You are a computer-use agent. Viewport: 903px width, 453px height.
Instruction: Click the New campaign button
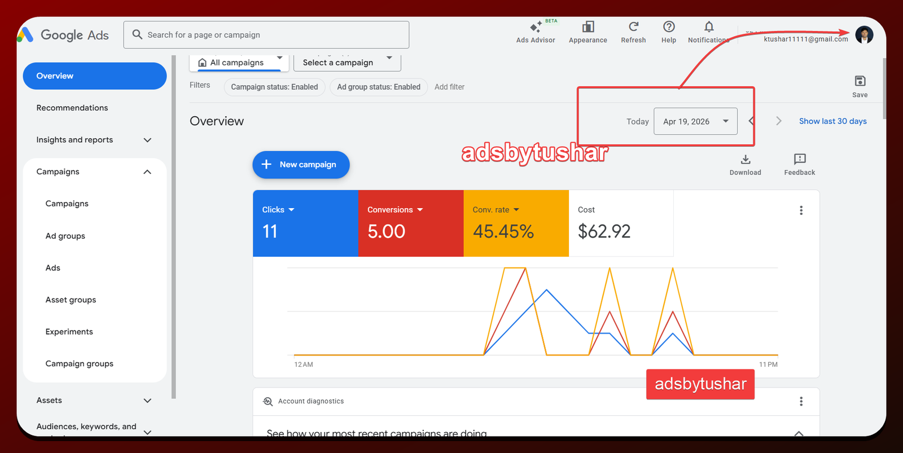301,165
